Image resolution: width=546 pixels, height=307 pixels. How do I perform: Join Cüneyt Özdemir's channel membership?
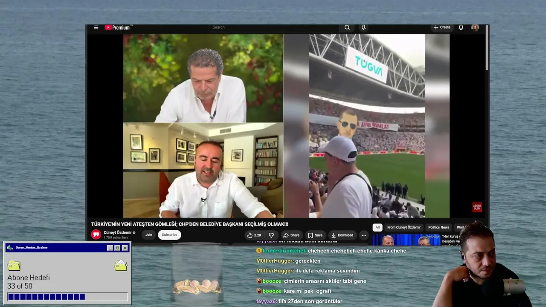tap(148, 235)
